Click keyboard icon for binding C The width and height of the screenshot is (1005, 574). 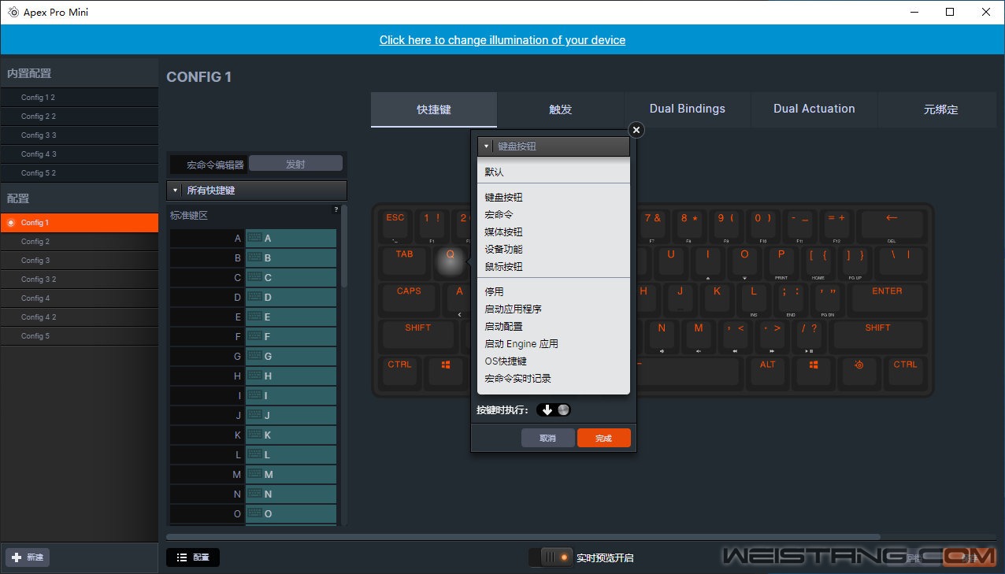click(x=254, y=277)
